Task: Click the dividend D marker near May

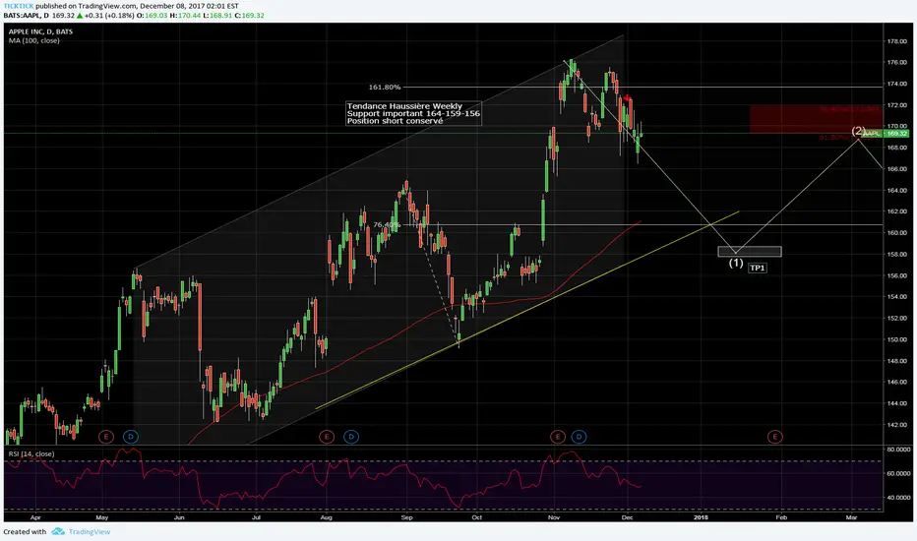Action: click(x=131, y=437)
